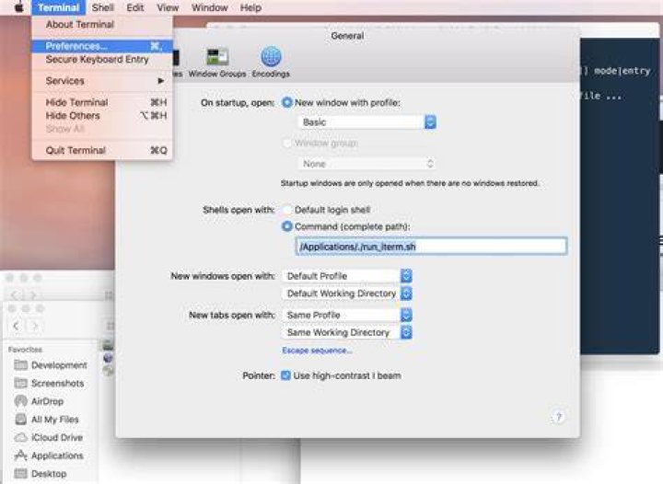Open Same Working Directory dropdown
The image size is (663, 484).
pyautogui.click(x=347, y=332)
